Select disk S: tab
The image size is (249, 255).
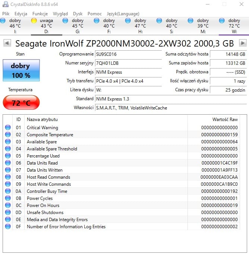(171, 26)
